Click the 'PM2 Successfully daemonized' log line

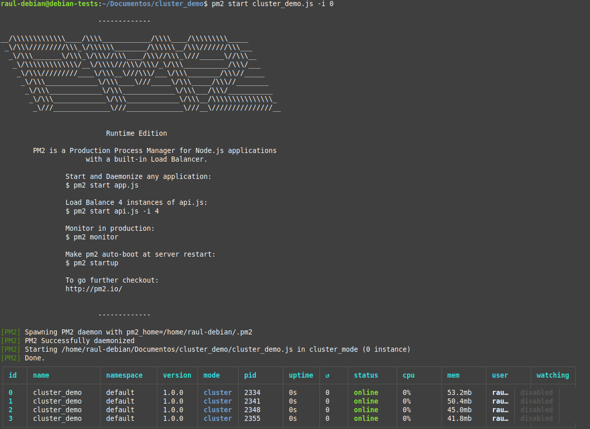point(79,341)
